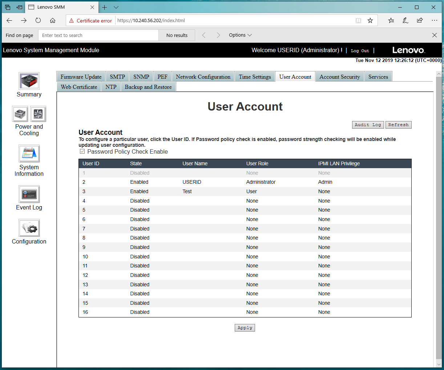Expand the find-on-page Options dropdown
This screenshot has width=444, height=370.
point(240,35)
